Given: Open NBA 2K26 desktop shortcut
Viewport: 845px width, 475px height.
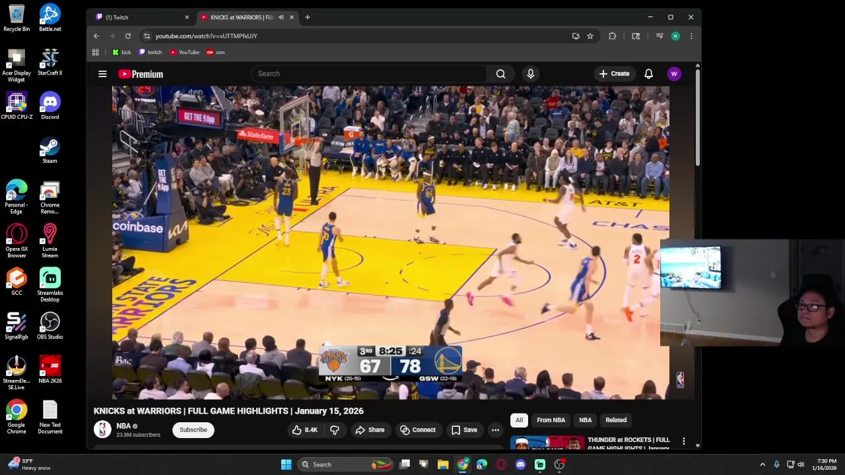Looking at the screenshot, I should click(50, 369).
